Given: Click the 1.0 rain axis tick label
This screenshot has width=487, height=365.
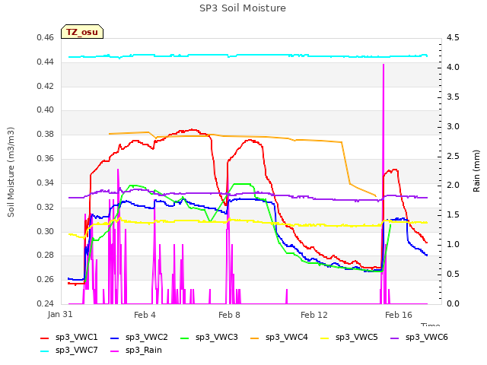Looking at the screenshot, I should [453, 245].
